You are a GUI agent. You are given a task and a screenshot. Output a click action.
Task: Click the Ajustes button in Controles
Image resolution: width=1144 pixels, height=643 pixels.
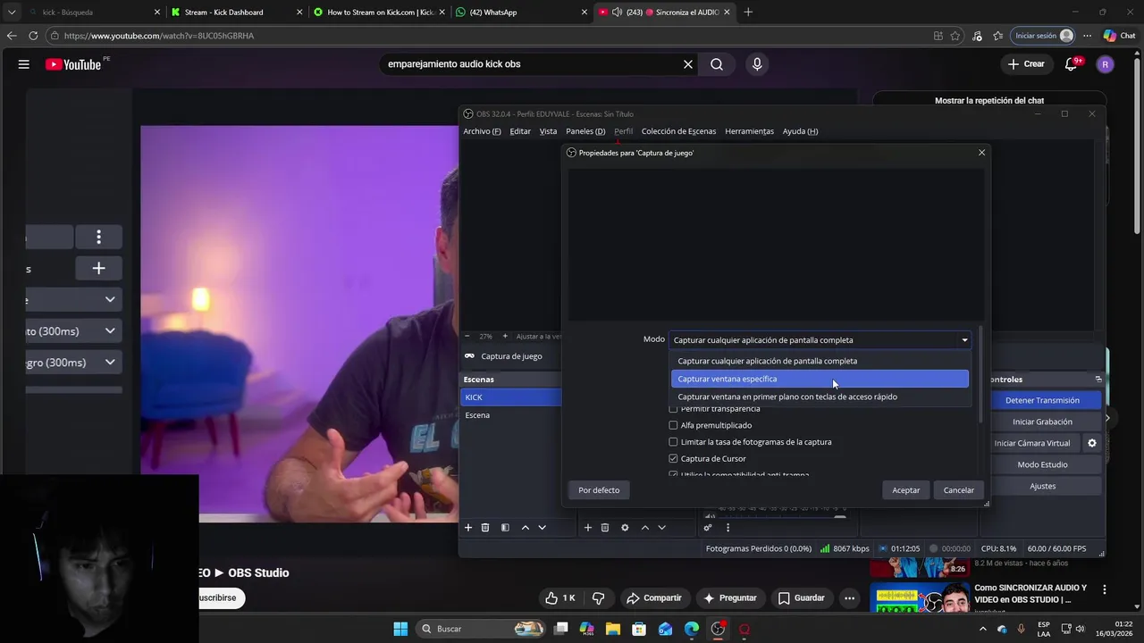(1042, 486)
